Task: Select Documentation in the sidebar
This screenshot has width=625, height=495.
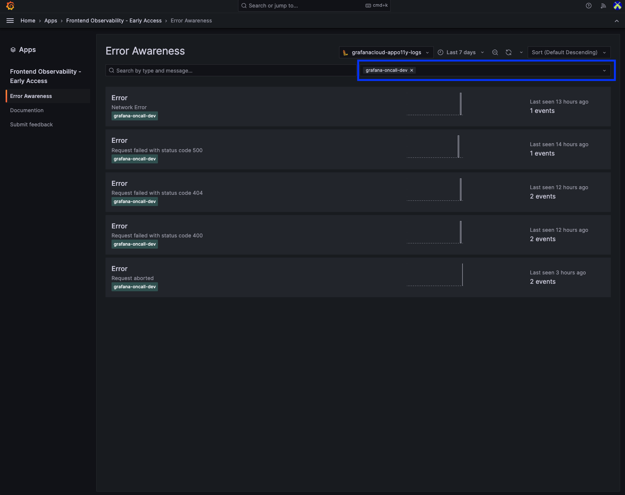Action: coord(27,110)
